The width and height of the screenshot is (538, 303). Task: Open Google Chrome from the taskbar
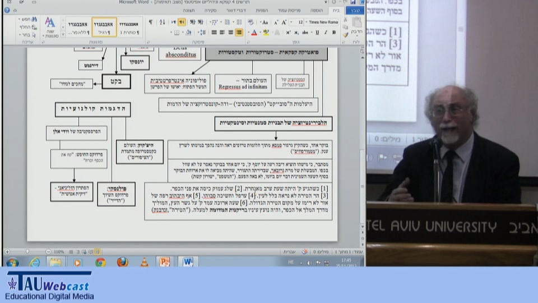coord(100,262)
